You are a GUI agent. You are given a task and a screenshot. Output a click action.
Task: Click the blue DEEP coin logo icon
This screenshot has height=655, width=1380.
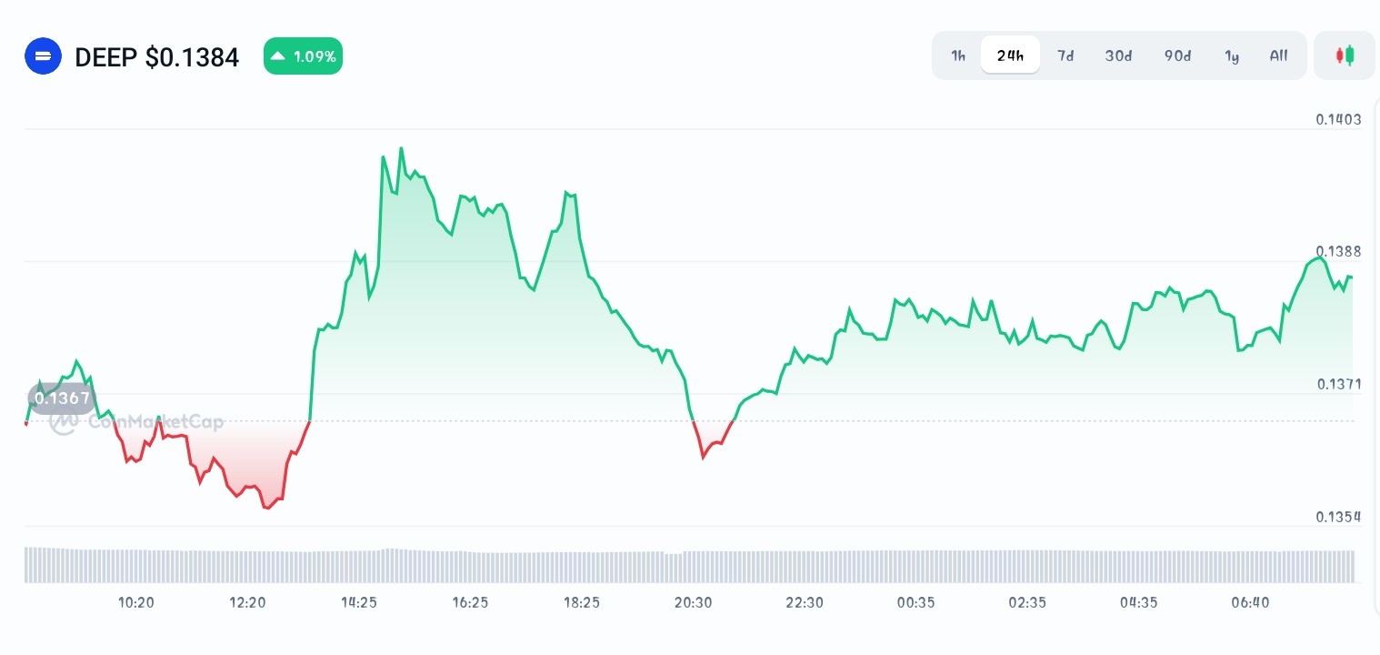pyautogui.click(x=43, y=56)
